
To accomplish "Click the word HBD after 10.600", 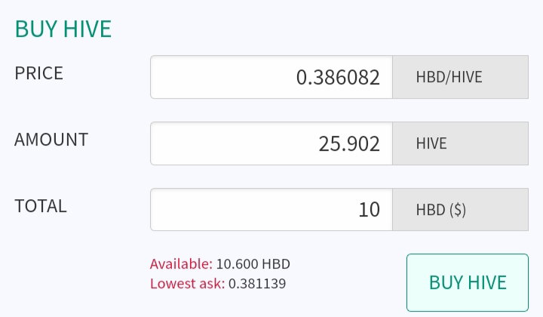I will tap(276, 264).
